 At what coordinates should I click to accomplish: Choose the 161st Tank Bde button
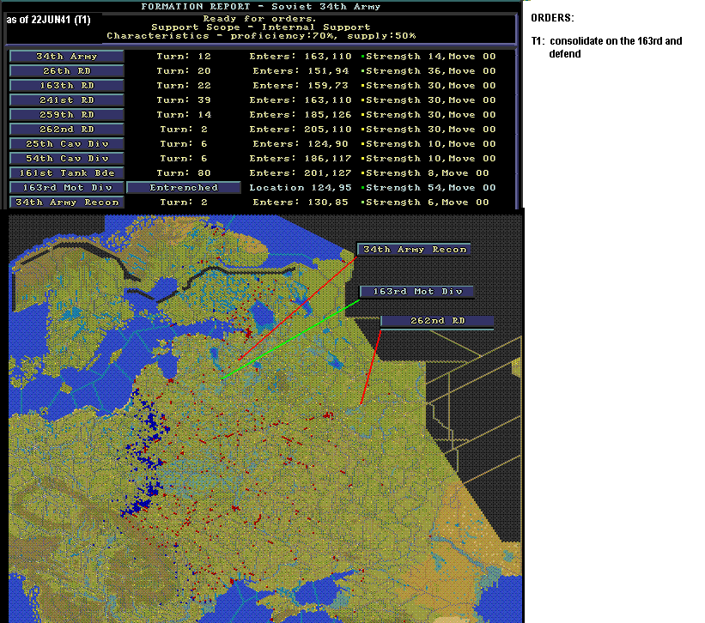[66, 173]
